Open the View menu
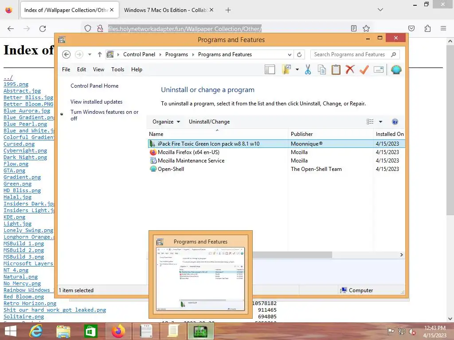 (x=98, y=70)
